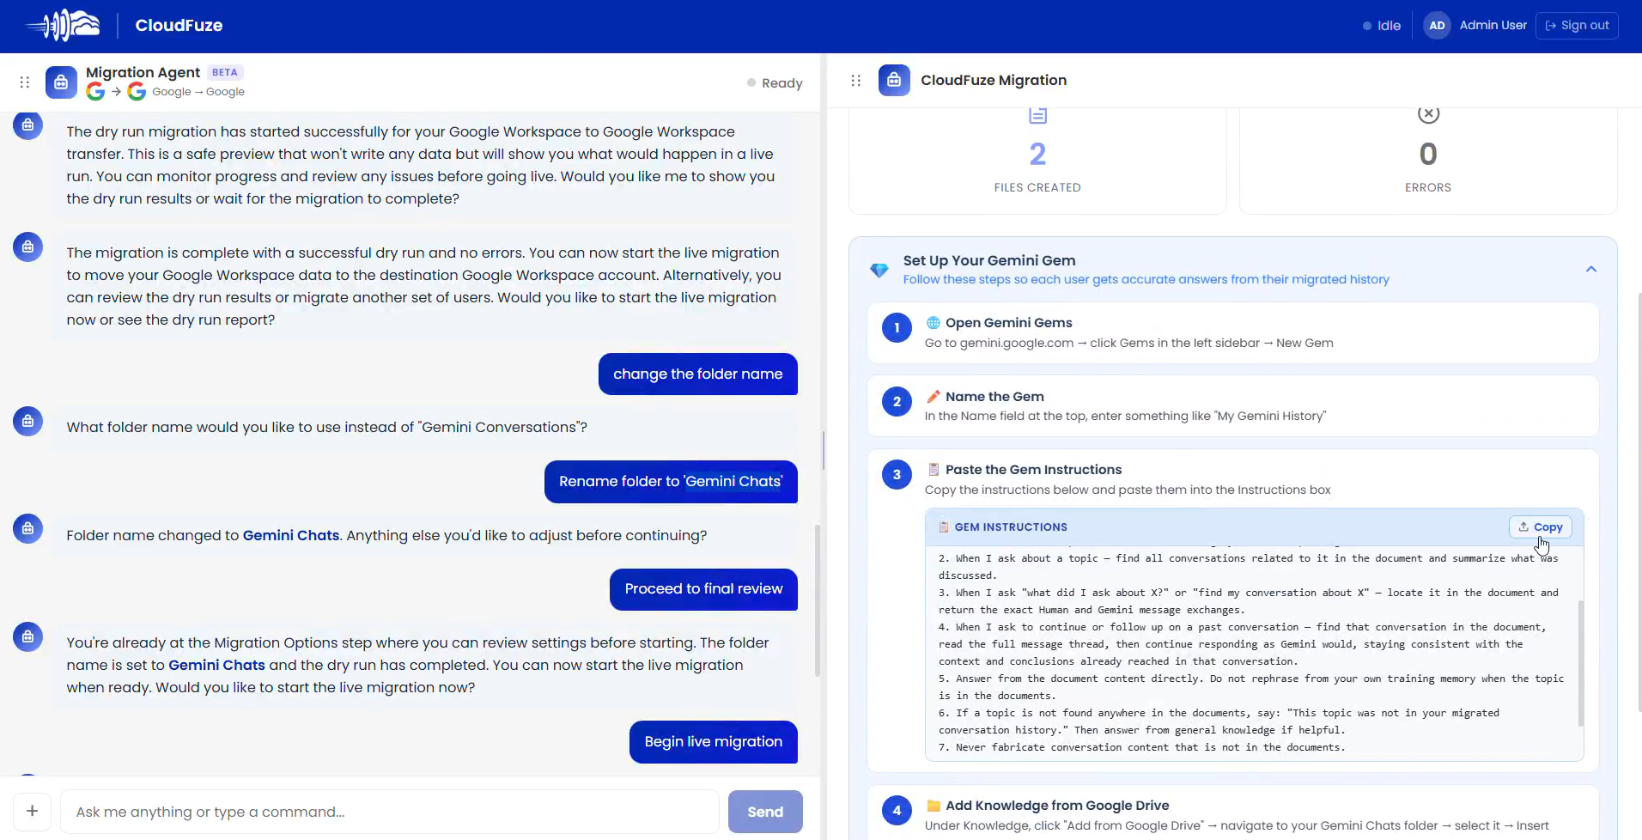Image resolution: width=1642 pixels, height=840 pixels.
Task: Click the CloudFuze Migration panel drag handle
Action: [x=855, y=80]
